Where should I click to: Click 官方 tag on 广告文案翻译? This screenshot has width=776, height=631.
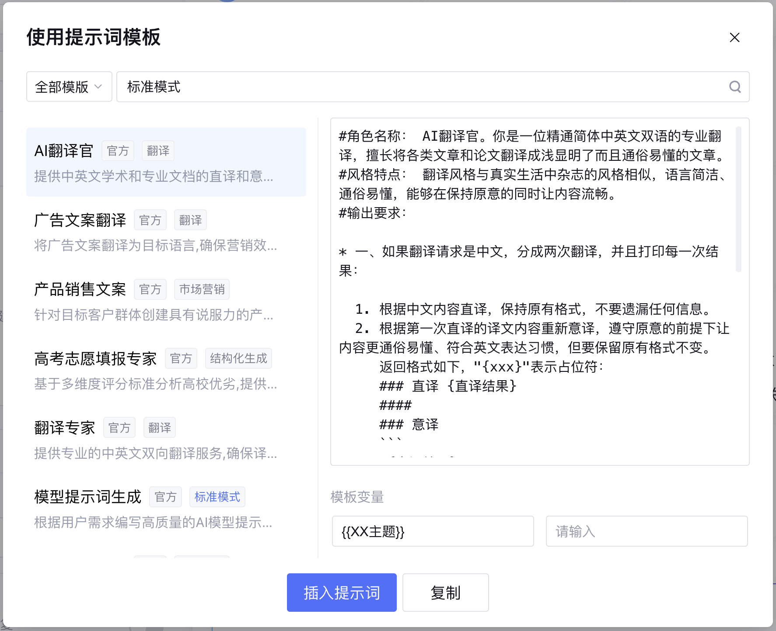pyautogui.click(x=150, y=220)
